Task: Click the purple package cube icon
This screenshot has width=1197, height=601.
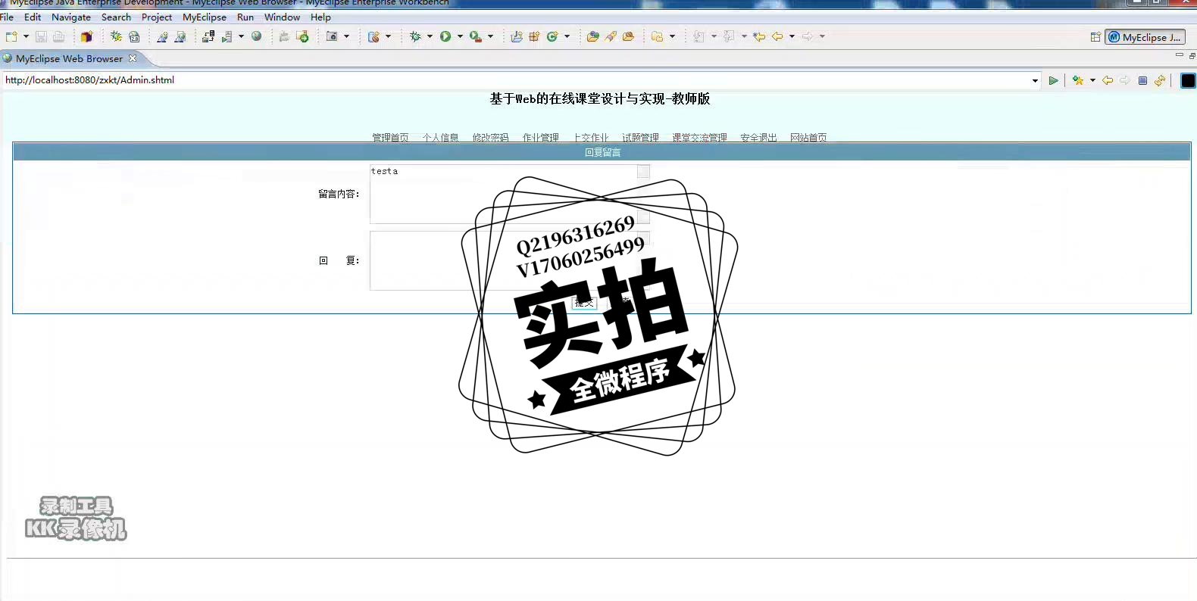Action: click(86, 36)
